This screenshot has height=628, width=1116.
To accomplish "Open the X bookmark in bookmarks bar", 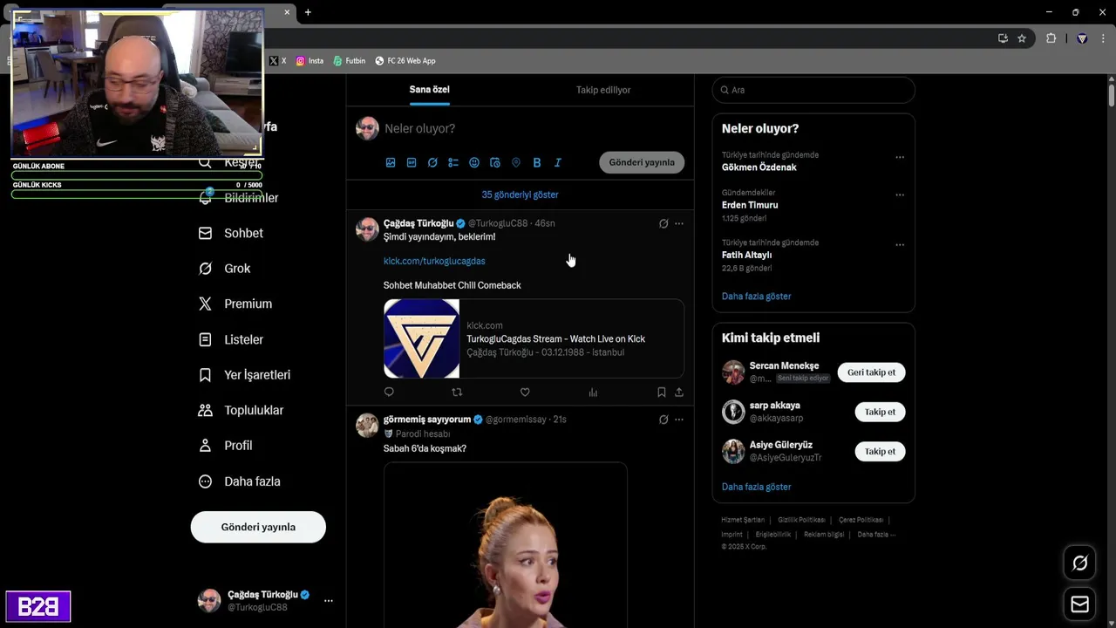I will [x=278, y=61].
